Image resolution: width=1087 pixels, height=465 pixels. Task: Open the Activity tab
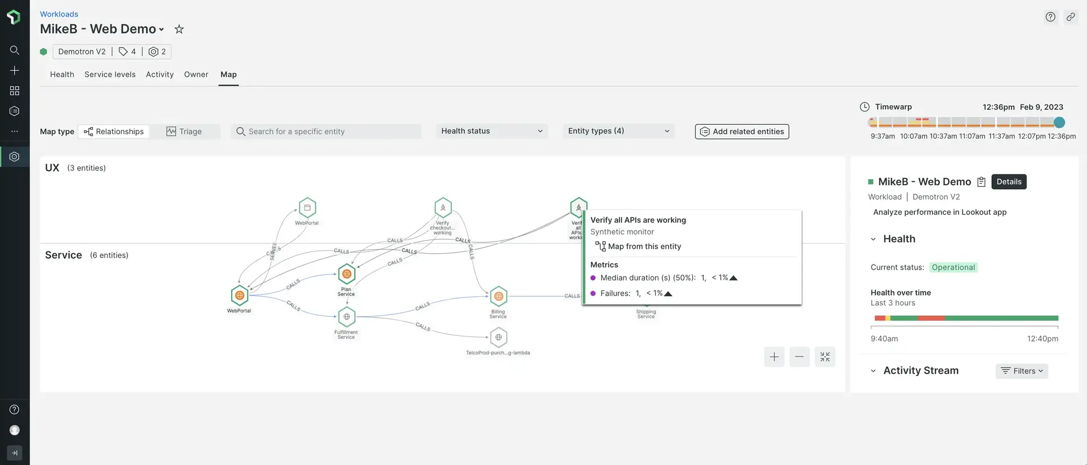160,74
